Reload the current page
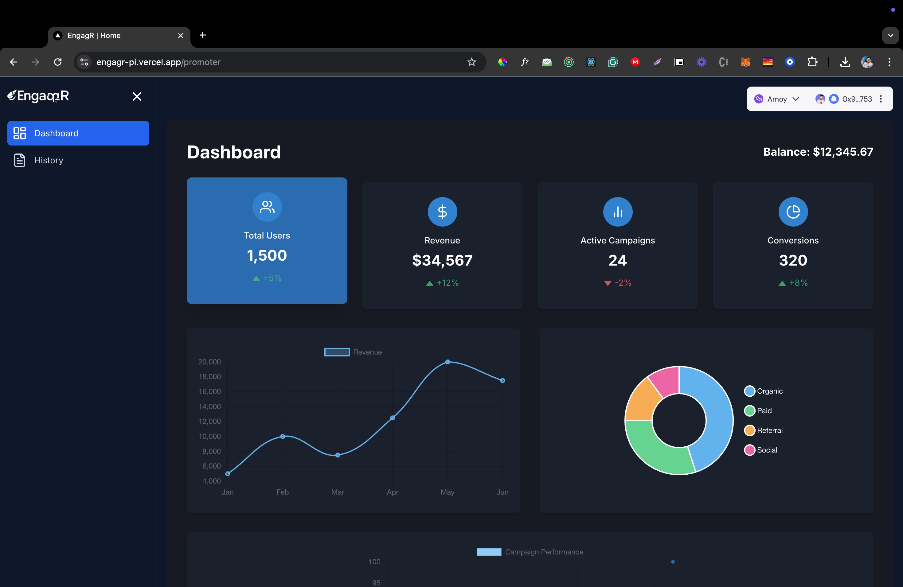Image resolution: width=903 pixels, height=587 pixels. point(58,62)
